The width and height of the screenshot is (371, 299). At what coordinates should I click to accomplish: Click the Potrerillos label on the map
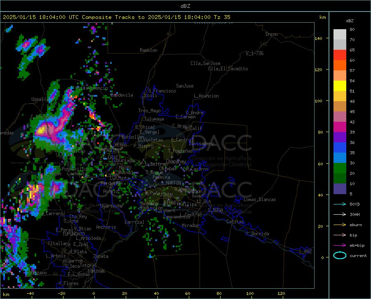point(75,169)
